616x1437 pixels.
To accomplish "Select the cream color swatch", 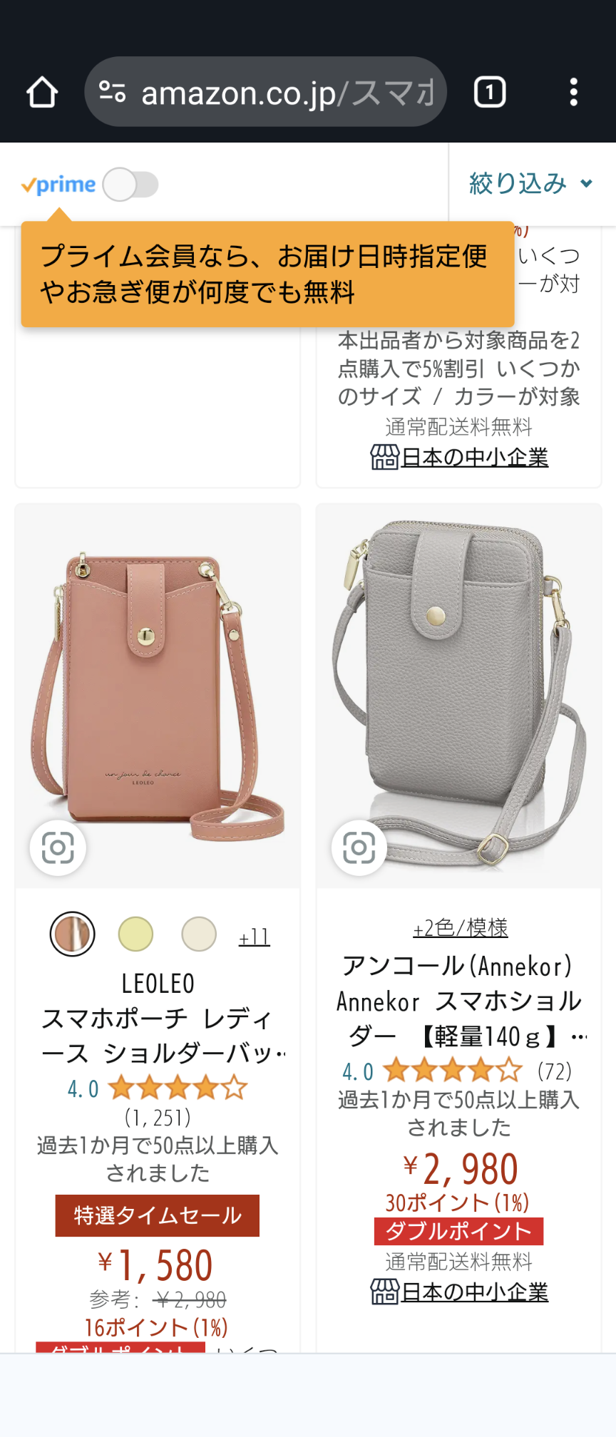I will click(x=199, y=934).
